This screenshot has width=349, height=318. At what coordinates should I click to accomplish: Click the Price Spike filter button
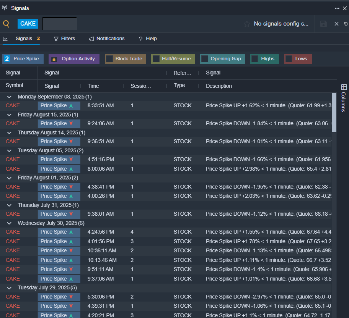pos(23,59)
